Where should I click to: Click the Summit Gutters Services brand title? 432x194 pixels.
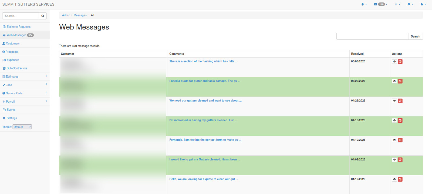28,4
